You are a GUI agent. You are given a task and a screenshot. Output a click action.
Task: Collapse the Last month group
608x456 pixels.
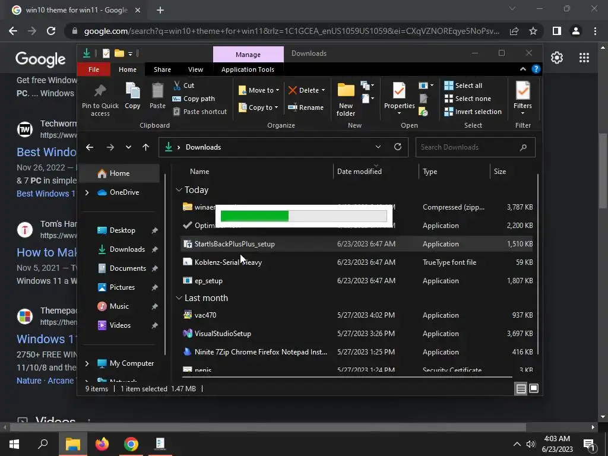click(179, 298)
